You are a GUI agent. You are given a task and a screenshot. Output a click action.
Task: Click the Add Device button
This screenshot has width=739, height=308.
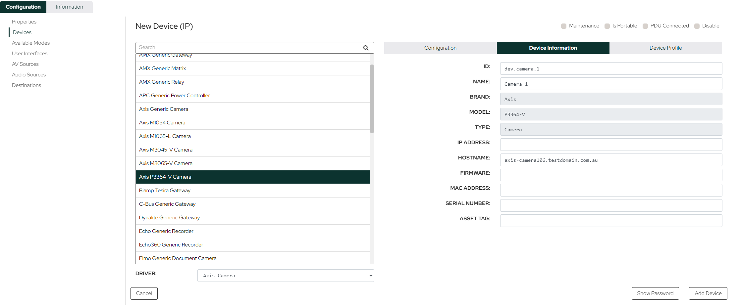tap(708, 293)
